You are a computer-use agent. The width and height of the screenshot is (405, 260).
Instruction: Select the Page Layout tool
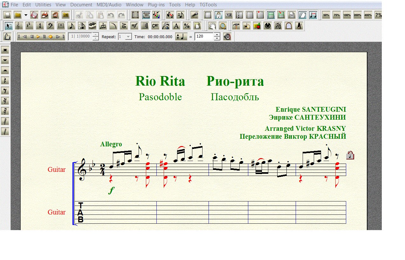point(197,26)
